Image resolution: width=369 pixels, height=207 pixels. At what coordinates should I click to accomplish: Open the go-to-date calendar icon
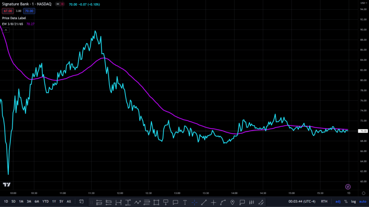click(82, 202)
